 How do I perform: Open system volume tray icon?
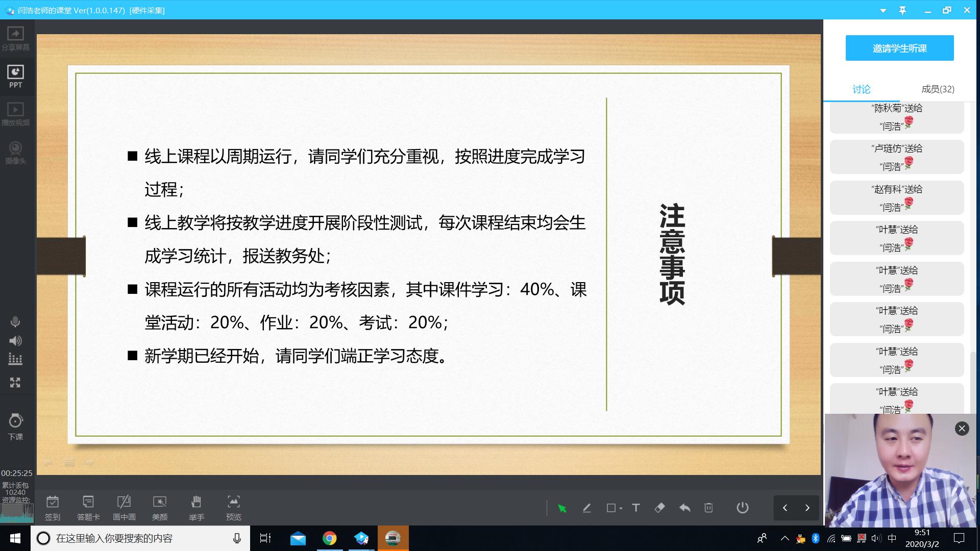[876, 538]
